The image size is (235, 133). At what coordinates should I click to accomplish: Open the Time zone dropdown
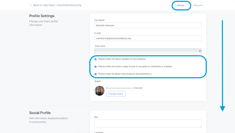coord(148,51)
